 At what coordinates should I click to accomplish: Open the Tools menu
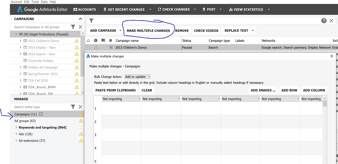coord(35,2)
